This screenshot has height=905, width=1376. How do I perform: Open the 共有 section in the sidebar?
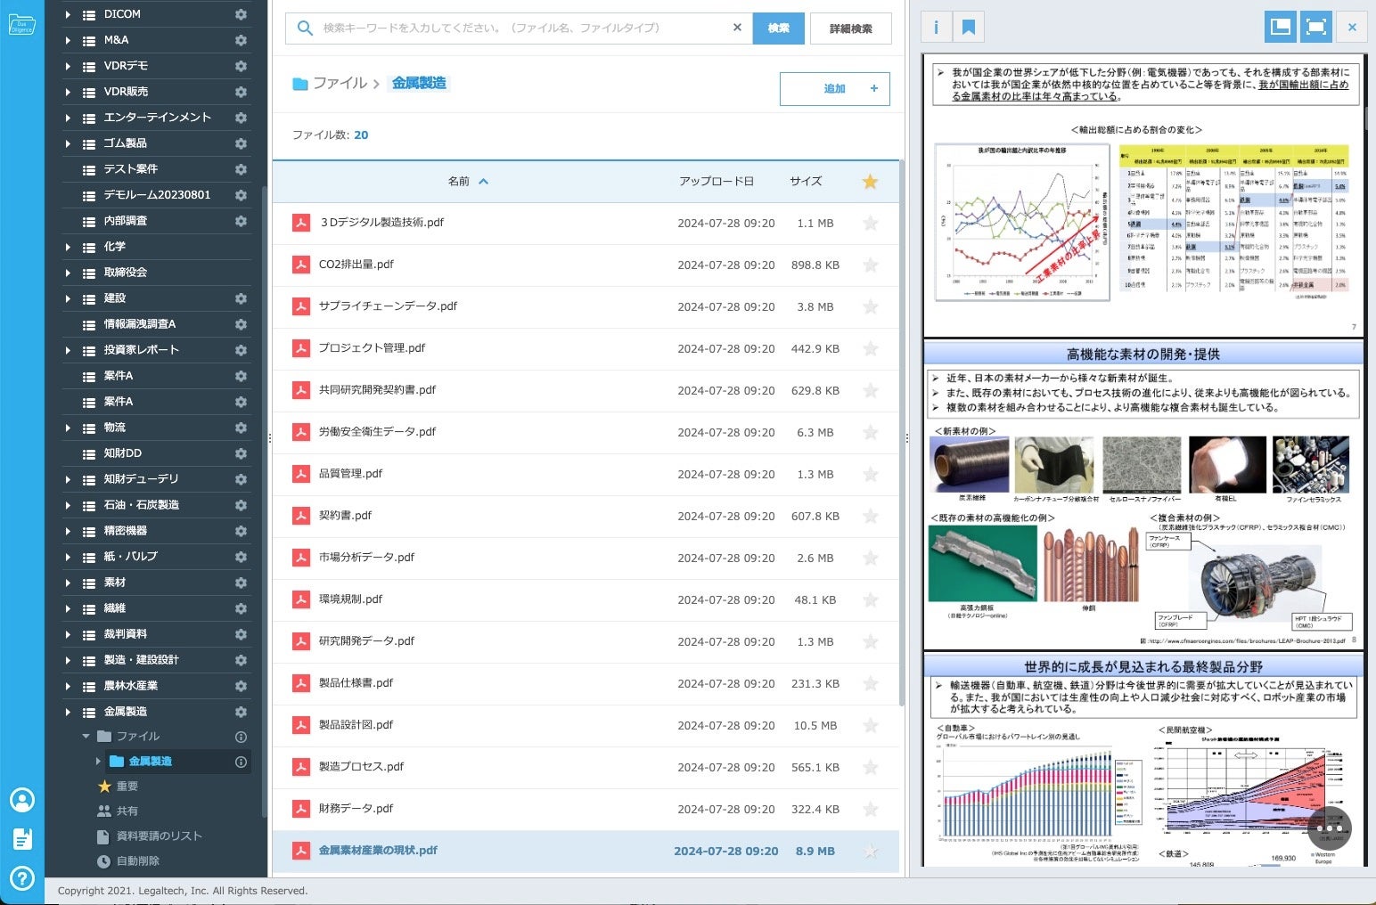pos(127,811)
